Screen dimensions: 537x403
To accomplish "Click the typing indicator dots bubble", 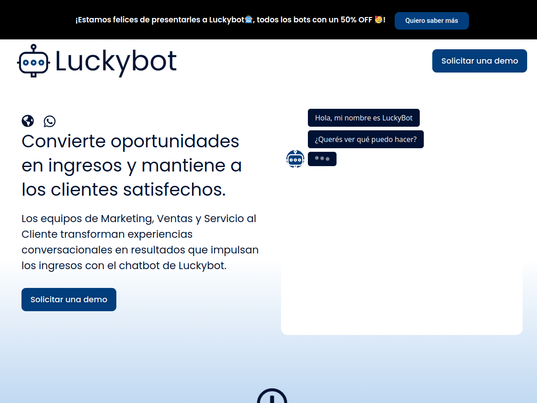I will (322, 159).
